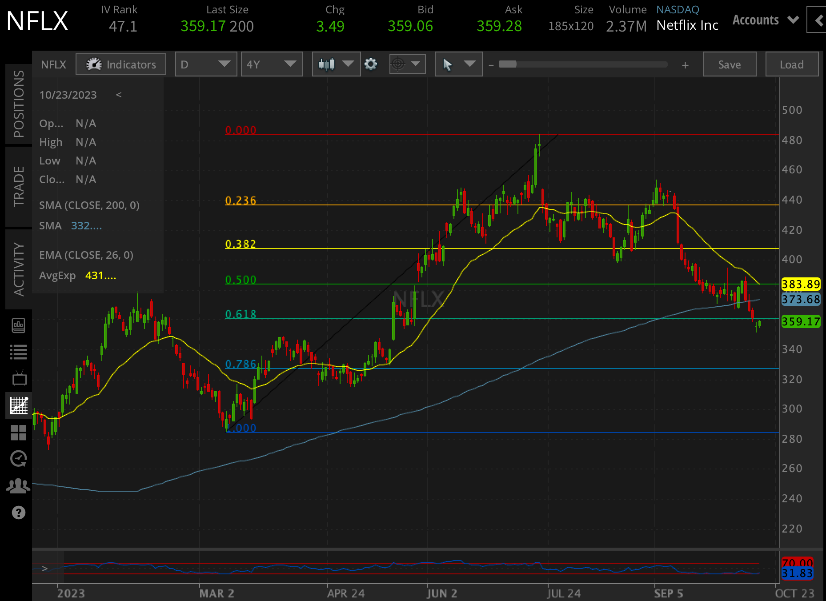The image size is (826, 601).
Task: Click the 0.618 Fibonacci level label
Action: tap(241, 314)
